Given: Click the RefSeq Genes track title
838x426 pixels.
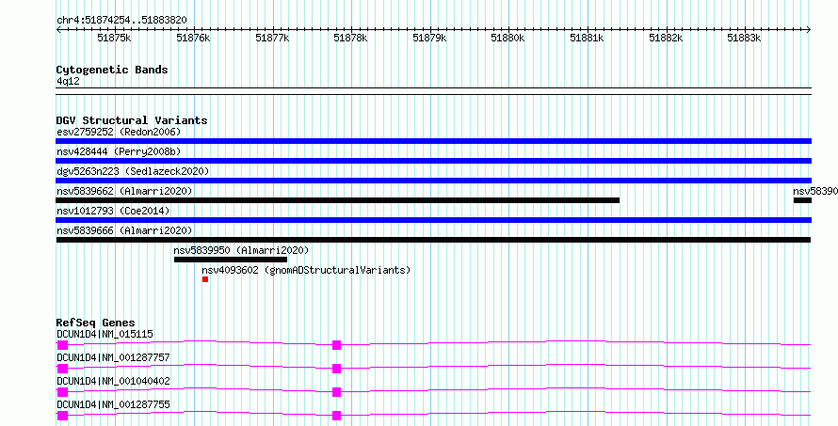Looking at the screenshot, I should point(95,323).
